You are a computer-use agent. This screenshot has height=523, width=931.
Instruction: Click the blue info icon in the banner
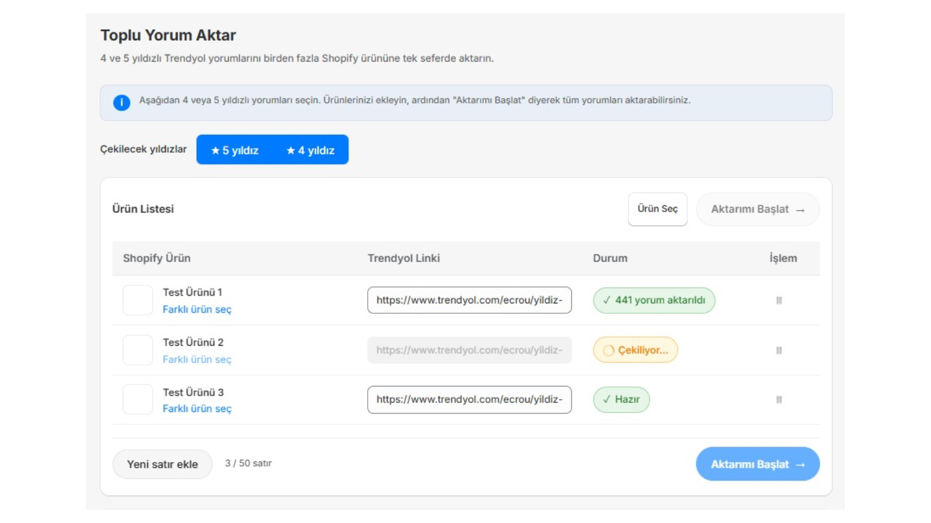click(x=122, y=103)
